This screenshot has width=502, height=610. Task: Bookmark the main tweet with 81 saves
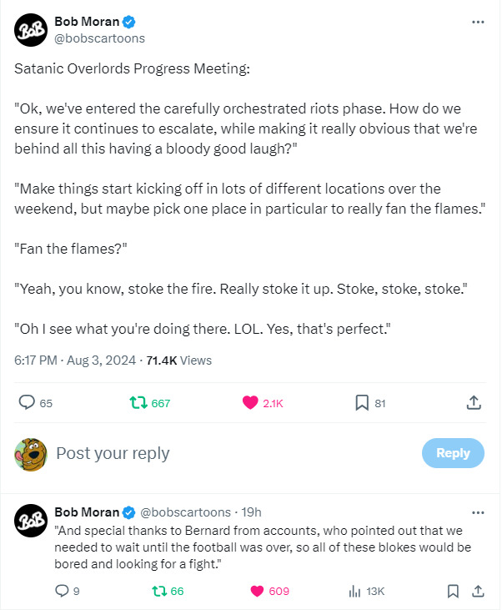(362, 403)
